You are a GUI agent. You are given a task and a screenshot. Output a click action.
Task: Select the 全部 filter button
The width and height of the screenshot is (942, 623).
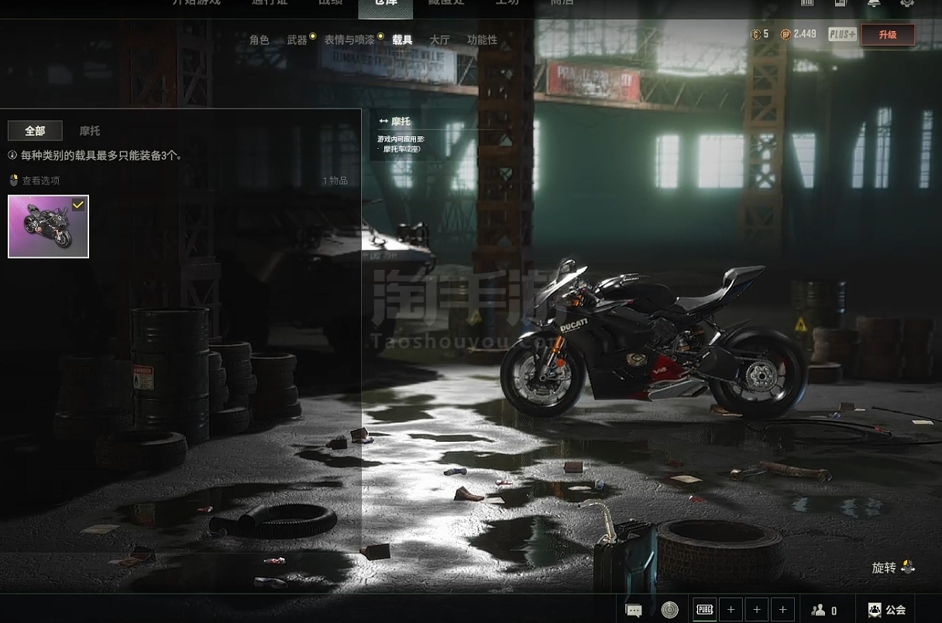tap(35, 131)
